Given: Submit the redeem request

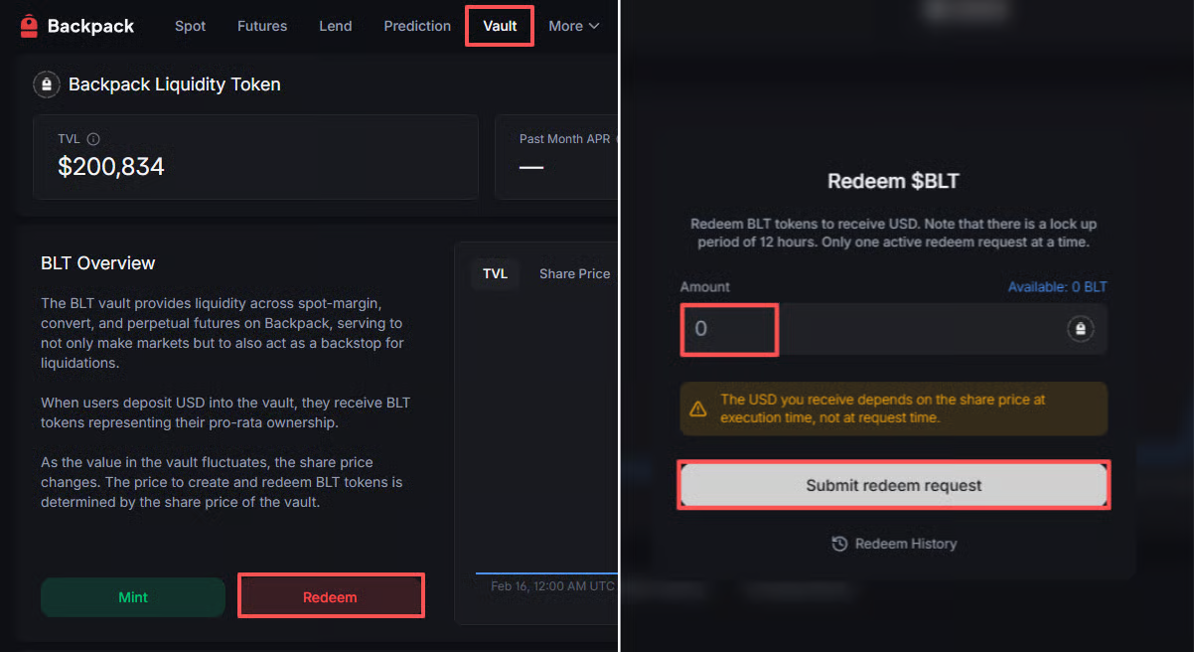Looking at the screenshot, I should click(893, 485).
